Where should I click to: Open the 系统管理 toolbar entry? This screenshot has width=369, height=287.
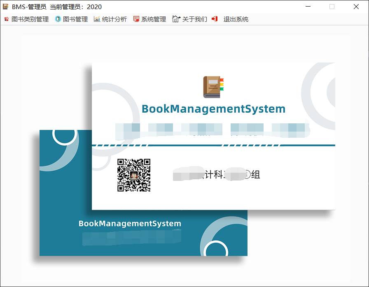pyautogui.click(x=155, y=19)
